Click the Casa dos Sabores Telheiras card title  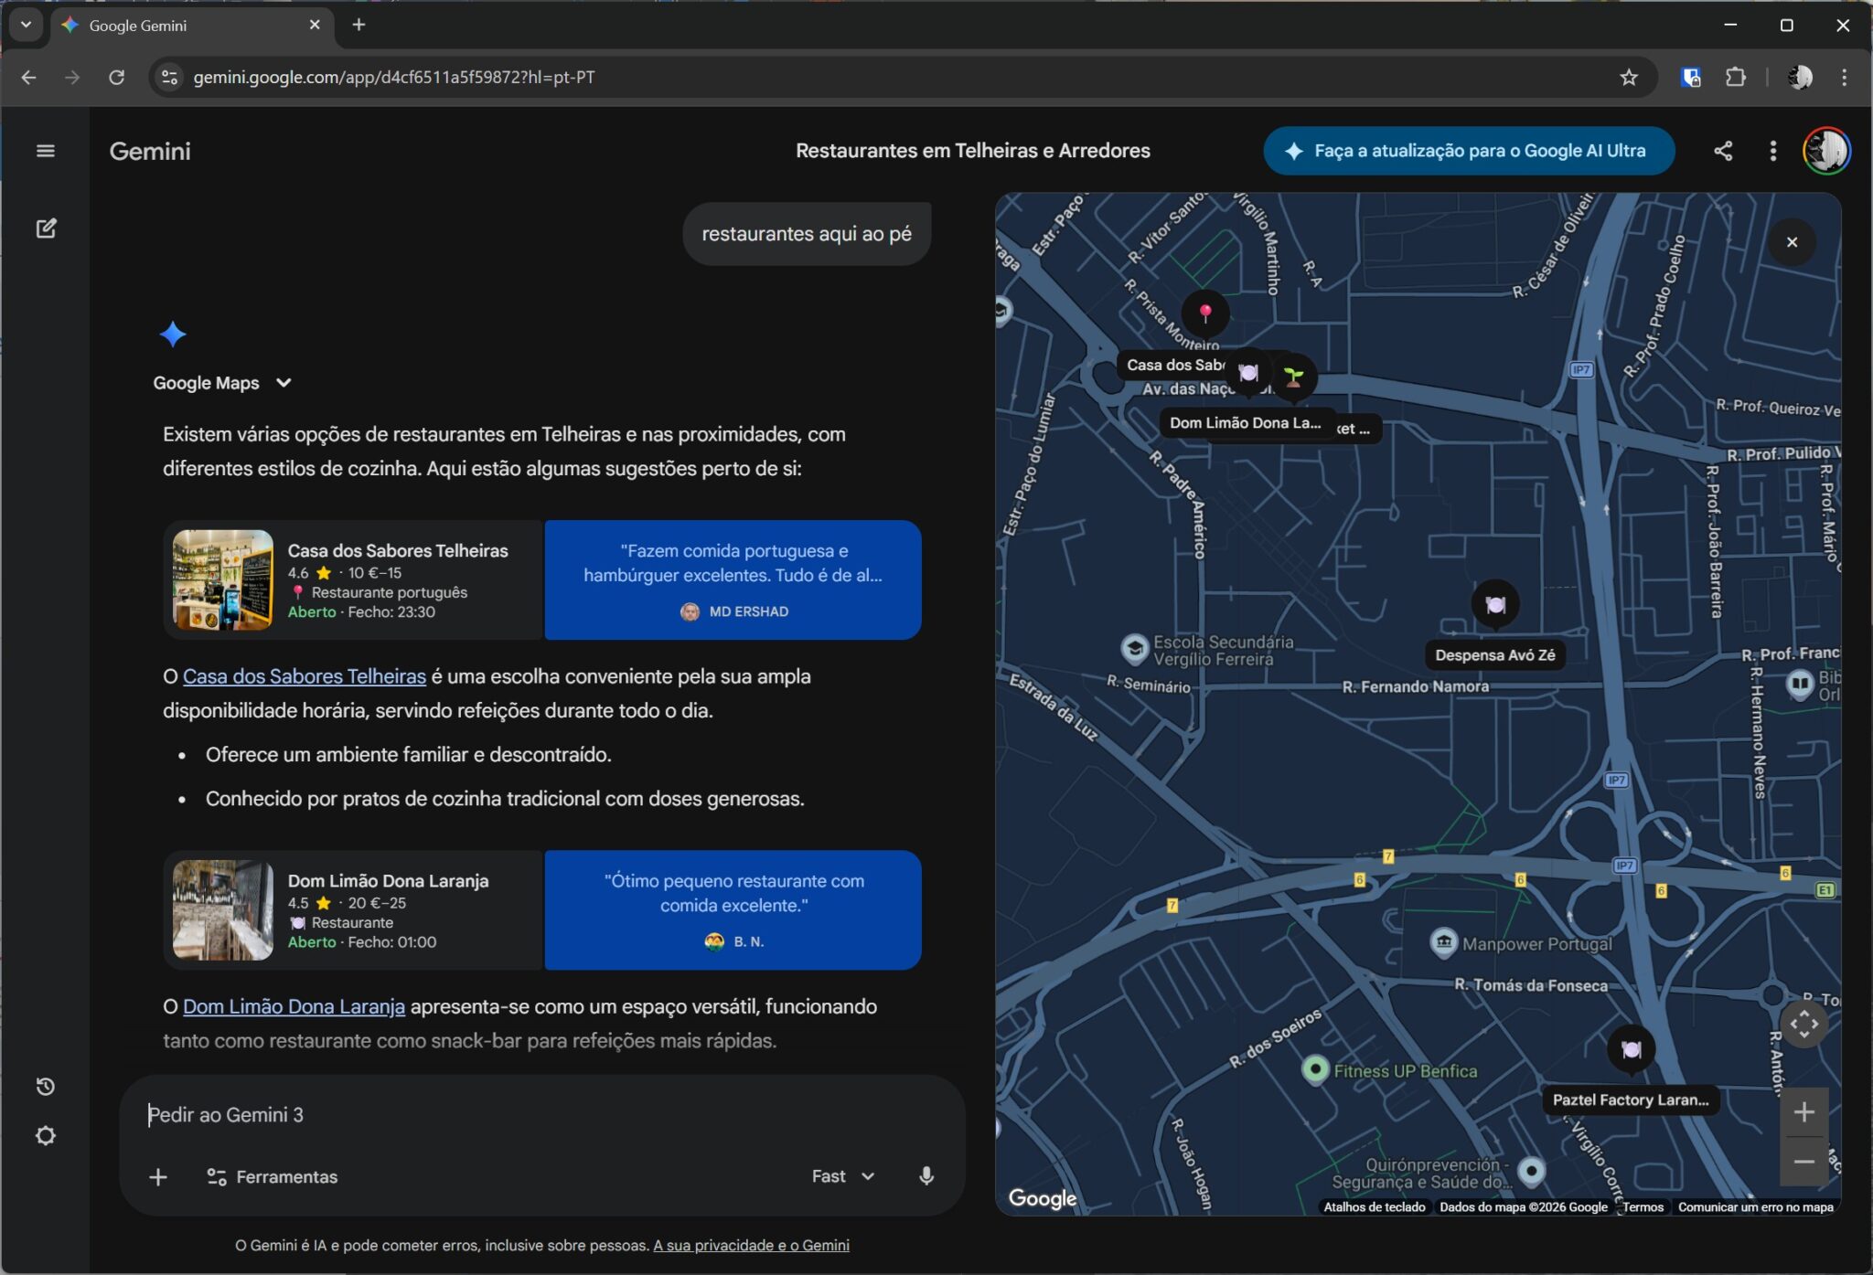pyautogui.click(x=397, y=550)
